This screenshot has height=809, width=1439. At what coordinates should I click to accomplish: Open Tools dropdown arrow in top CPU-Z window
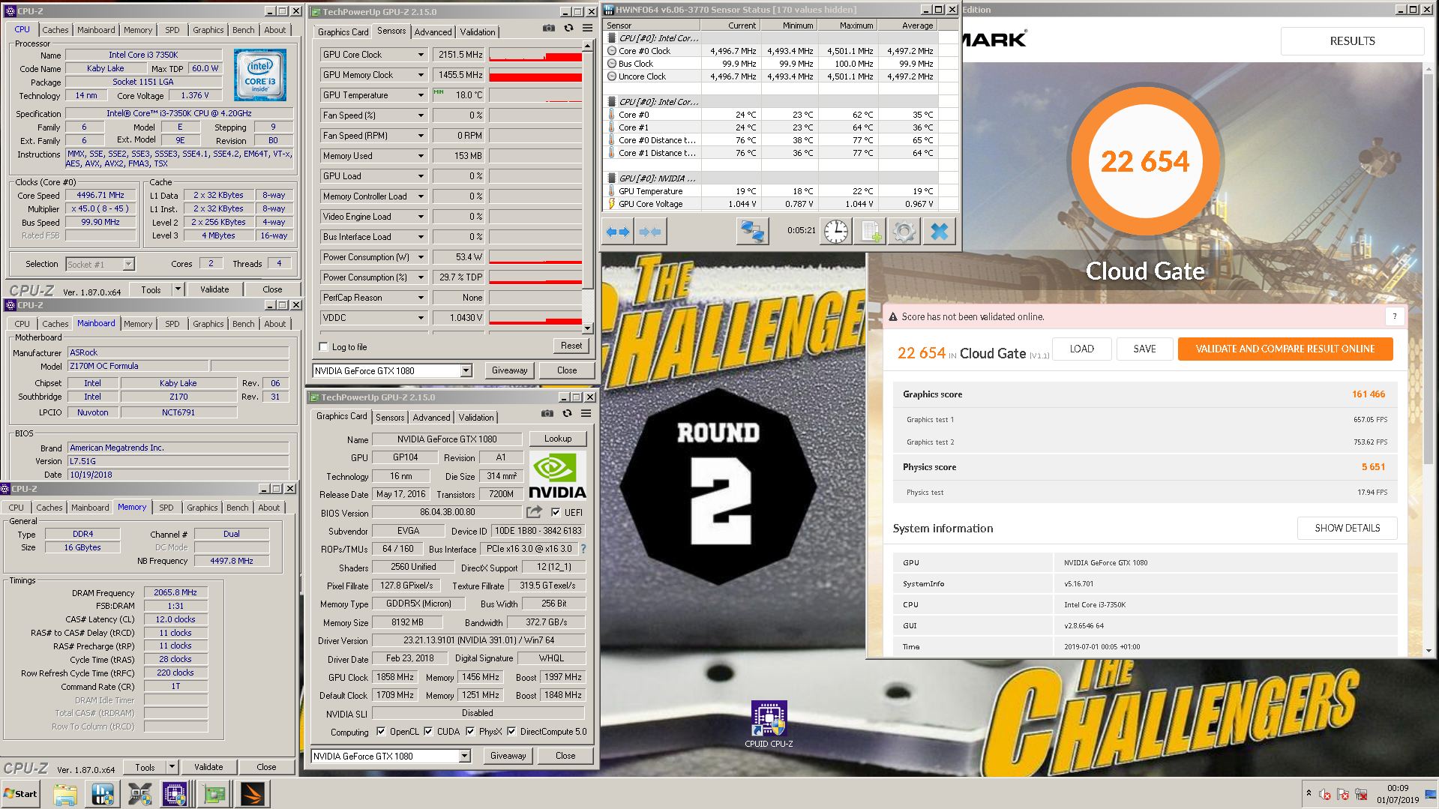pos(178,289)
